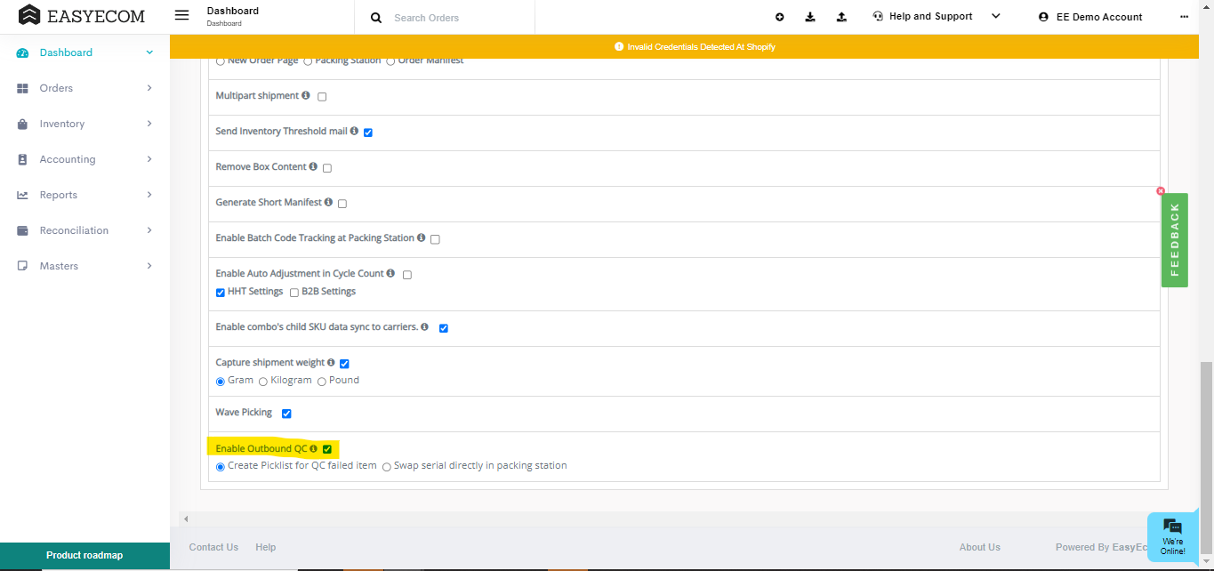This screenshot has width=1214, height=571.
Task: Select the Pound radio option
Action: click(x=322, y=382)
